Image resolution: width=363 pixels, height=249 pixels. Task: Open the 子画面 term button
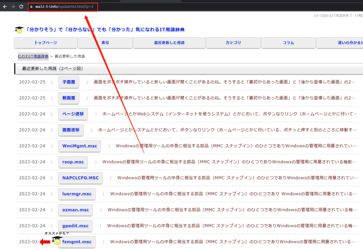(x=69, y=82)
